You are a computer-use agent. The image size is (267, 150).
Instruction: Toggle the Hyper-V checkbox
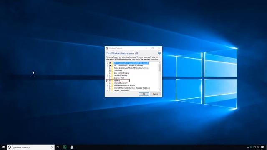[x=110, y=80]
